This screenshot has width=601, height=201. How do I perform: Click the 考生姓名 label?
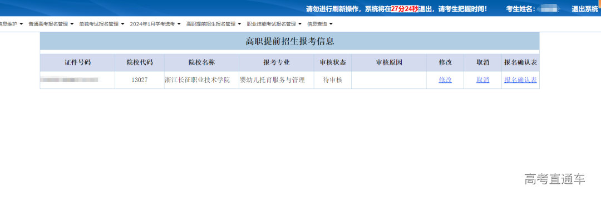[521, 9]
